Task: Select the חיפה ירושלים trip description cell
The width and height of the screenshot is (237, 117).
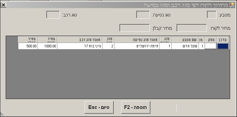Action: 137,46
